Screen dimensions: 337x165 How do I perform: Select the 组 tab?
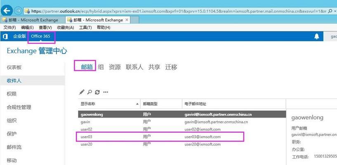pyautogui.click(x=101, y=67)
